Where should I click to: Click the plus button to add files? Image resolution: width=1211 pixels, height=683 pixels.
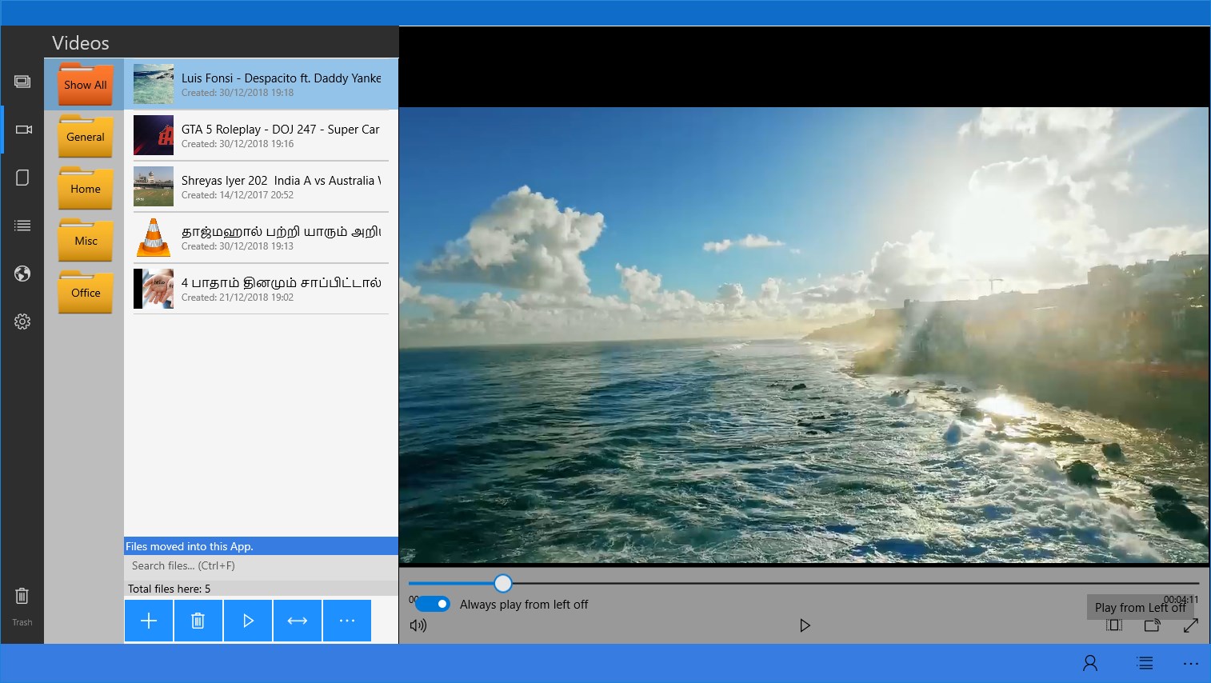[149, 621]
